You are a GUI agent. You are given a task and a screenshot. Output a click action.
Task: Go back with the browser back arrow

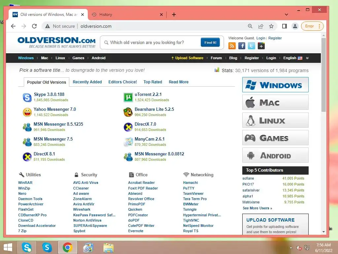[x=13, y=26]
